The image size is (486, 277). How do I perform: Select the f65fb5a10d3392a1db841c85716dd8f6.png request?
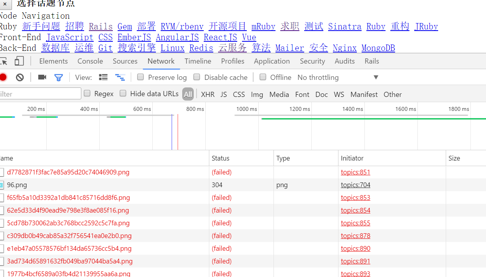(x=69, y=198)
